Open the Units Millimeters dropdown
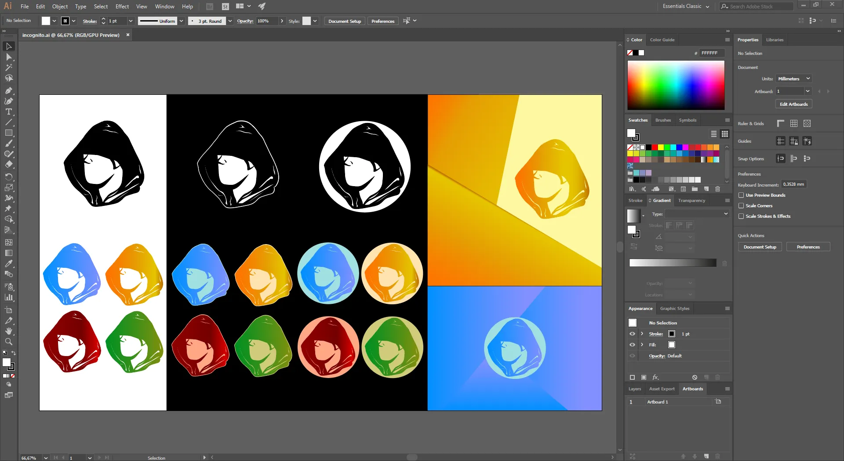Image resolution: width=844 pixels, height=461 pixels. click(x=793, y=79)
